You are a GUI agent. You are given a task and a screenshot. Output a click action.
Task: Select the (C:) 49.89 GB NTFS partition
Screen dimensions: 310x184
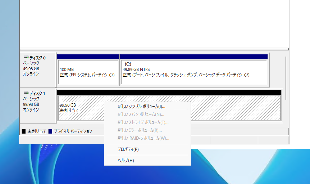click(194, 72)
